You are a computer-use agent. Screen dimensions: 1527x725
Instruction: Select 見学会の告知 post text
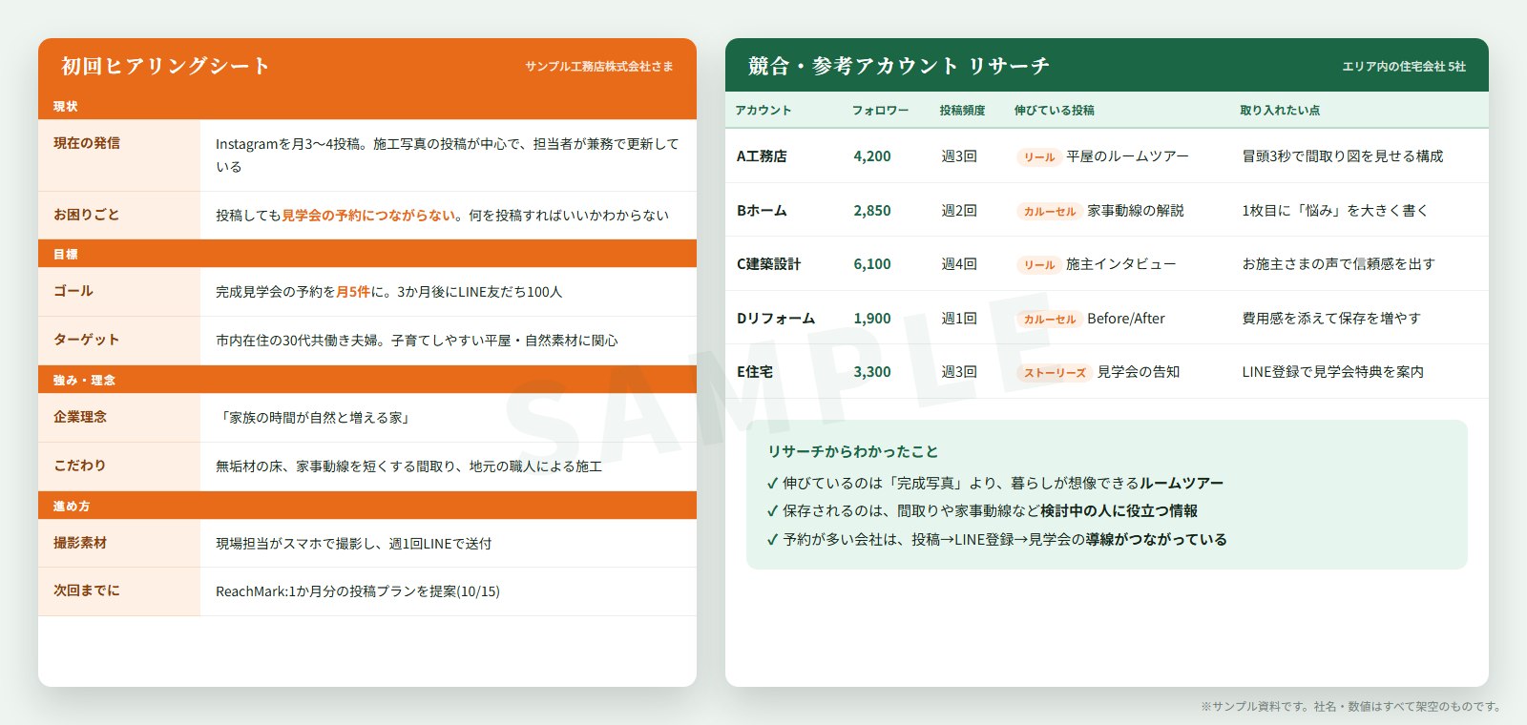pos(1139,372)
